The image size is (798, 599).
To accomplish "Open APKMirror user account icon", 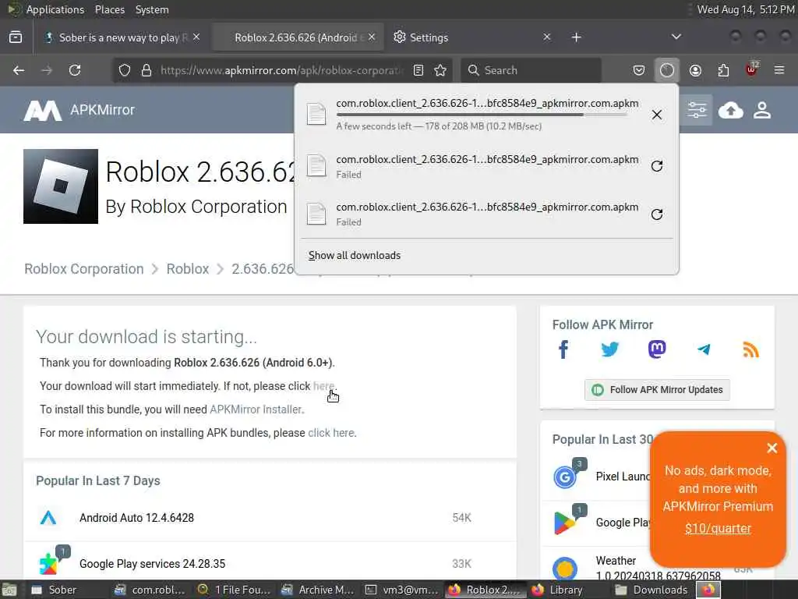I will coord(762,110).
